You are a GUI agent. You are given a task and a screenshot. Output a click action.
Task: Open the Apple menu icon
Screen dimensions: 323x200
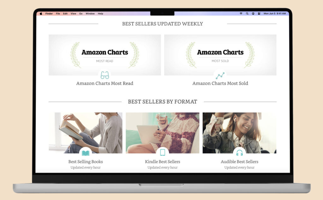click(41, 14)
